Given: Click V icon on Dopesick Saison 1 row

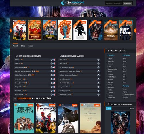Looking at the screenshot, I should click(98, 87).
